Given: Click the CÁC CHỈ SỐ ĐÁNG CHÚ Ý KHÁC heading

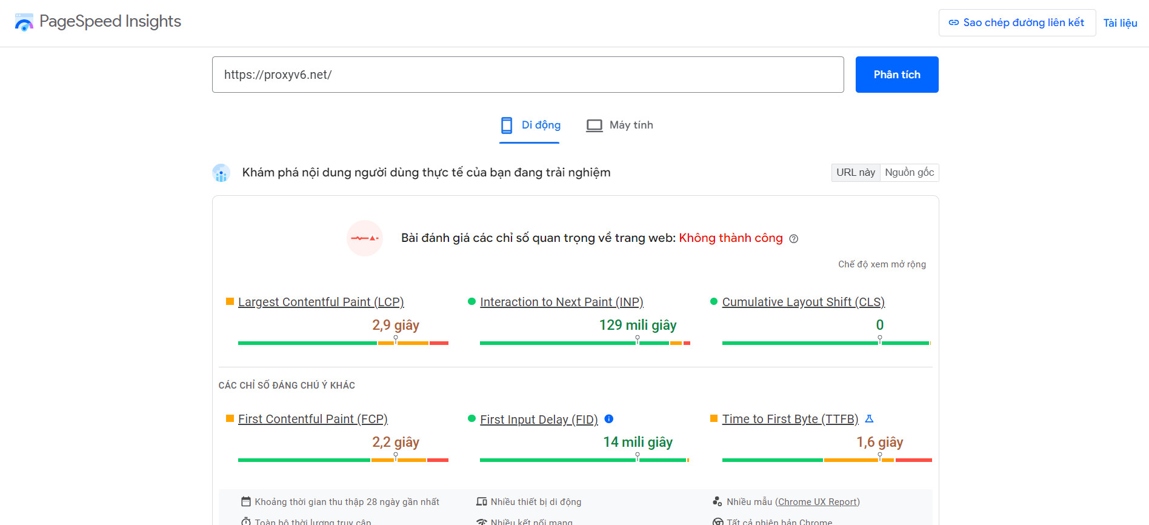Looking at the screenshot, I should click(287, 386).
